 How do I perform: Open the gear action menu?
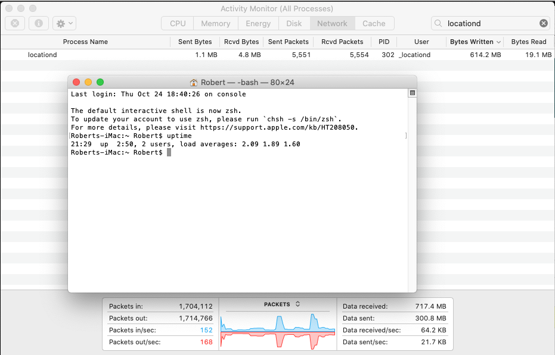click(x=64, y=23)
